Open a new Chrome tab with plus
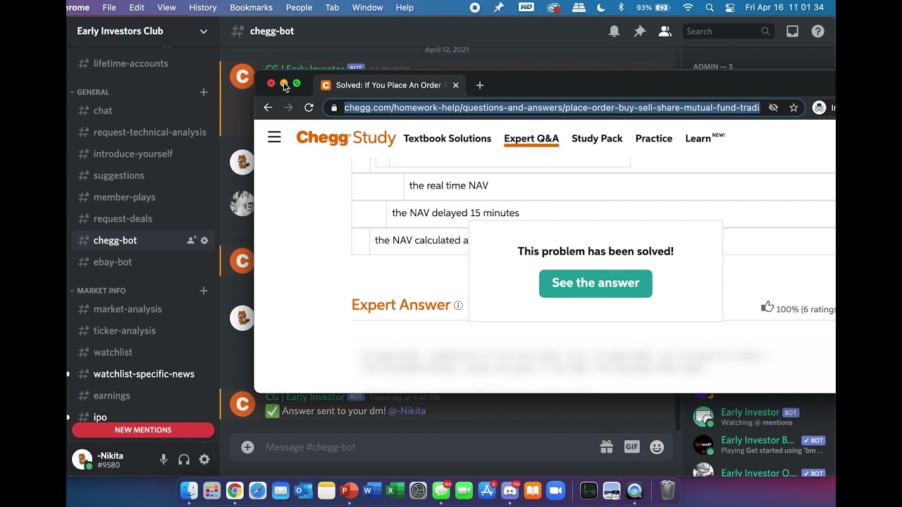This screenshot has height=507, width=902. 480,85
